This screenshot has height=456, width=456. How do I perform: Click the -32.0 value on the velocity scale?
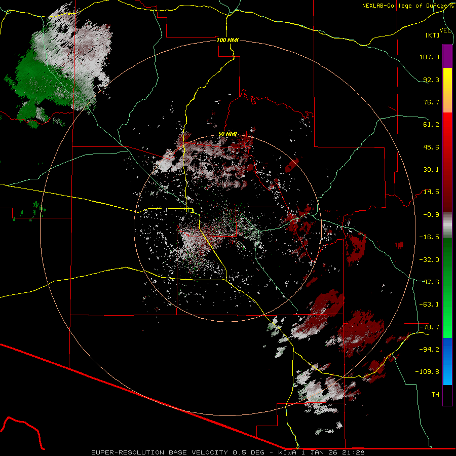(429, 260)
